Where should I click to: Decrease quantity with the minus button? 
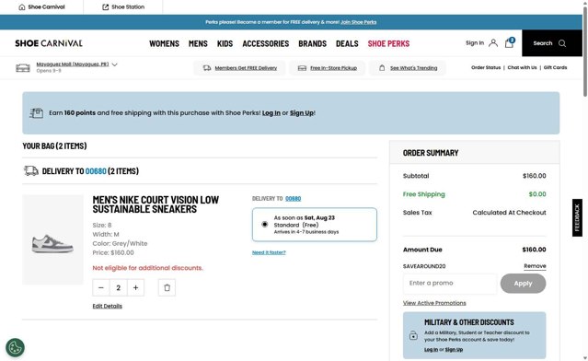101,288
